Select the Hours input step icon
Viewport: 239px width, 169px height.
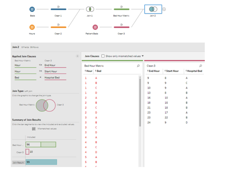tap(32, 27)
